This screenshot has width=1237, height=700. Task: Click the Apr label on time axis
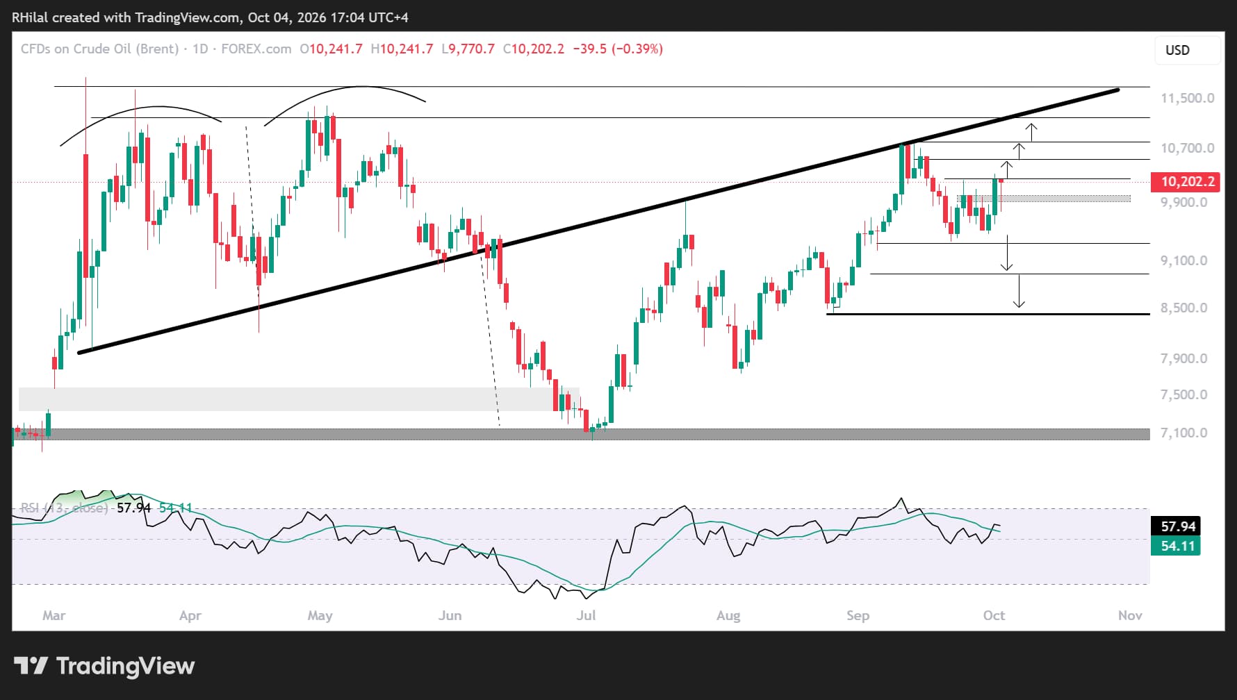coord(190,615)
